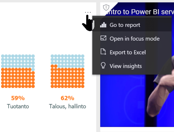Select the Tuotanto category label
Screen dimensions: 174x132
click(18, 106)
